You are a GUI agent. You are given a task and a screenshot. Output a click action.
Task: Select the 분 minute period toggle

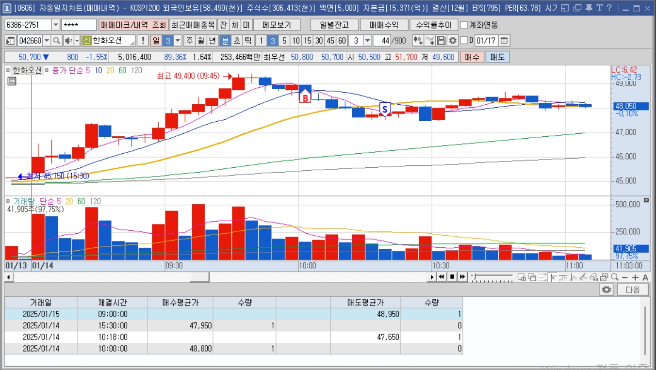pos(225,41)
